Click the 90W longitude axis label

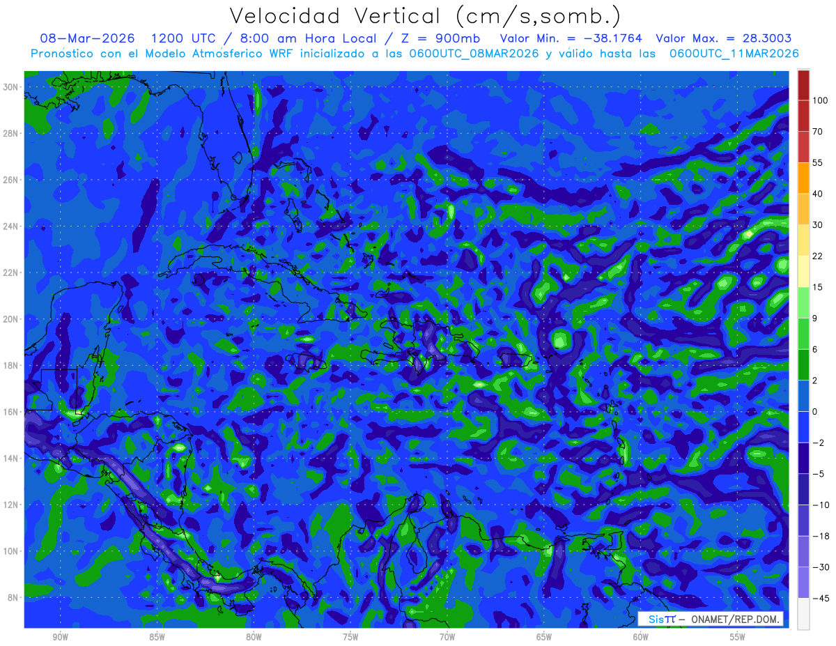click(60, 637)
